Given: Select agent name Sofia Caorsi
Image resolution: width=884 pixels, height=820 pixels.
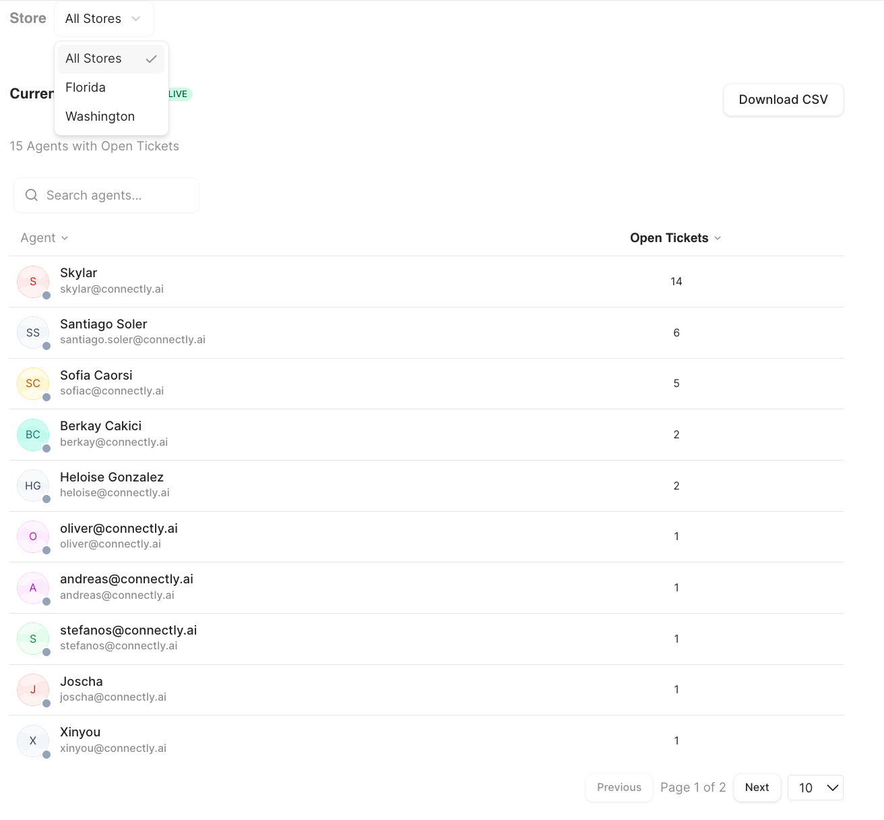Looking at the screenshot, I should point(96,376).
